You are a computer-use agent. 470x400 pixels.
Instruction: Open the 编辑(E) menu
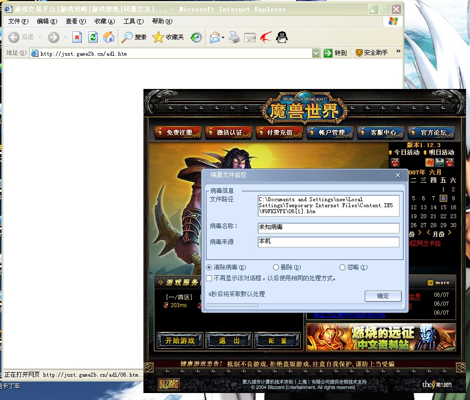pos(47,21)
